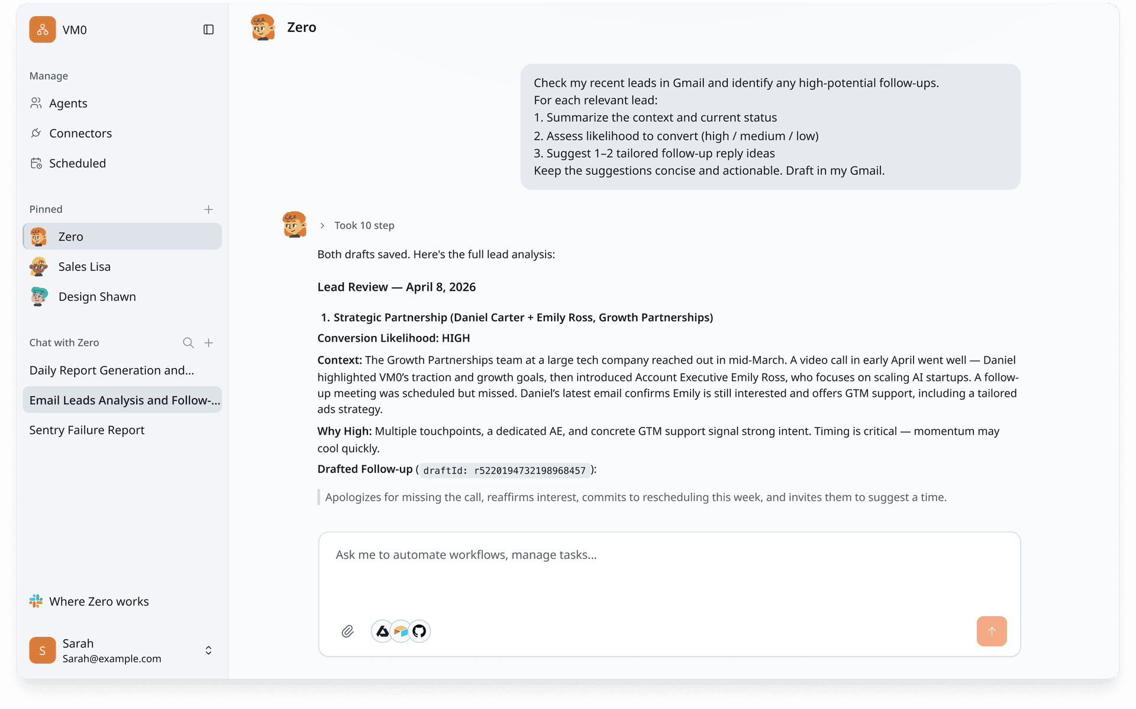Image resolution: width=1136 pixels, height=709 pixels.
Task: Expand the Sarah account switcher
Action: coord(208,650)
